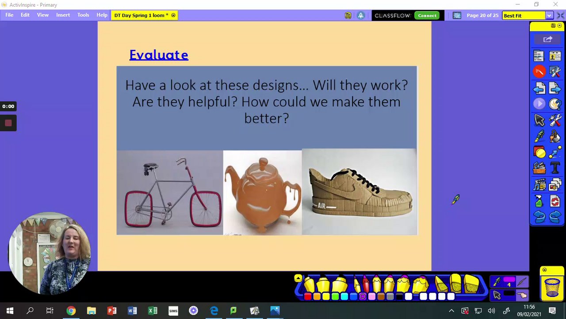This screenshot has width=566, height=319.
Task: Open the Edit menu
Action: (25, 15)
